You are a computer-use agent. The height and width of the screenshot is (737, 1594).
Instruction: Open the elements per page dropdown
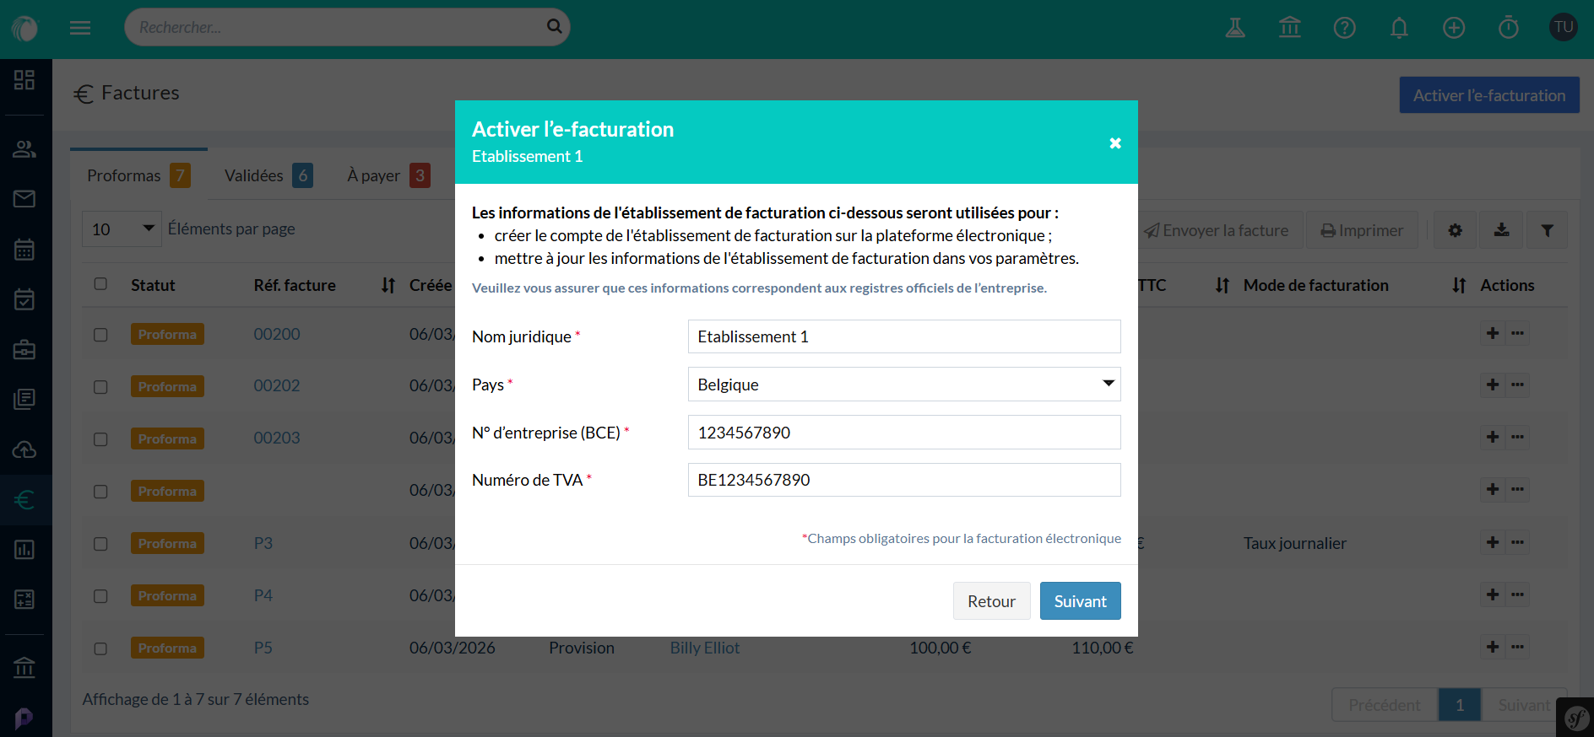pyautogui.click(x=122, y=229)
